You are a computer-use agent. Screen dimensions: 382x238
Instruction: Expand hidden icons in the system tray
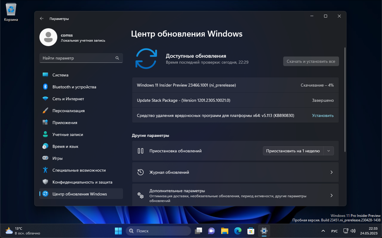tap(323, 231)
